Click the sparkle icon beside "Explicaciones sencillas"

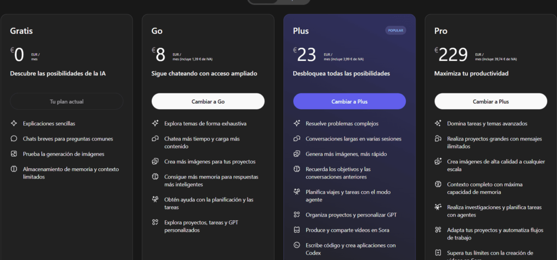click(x=14, y=124)
